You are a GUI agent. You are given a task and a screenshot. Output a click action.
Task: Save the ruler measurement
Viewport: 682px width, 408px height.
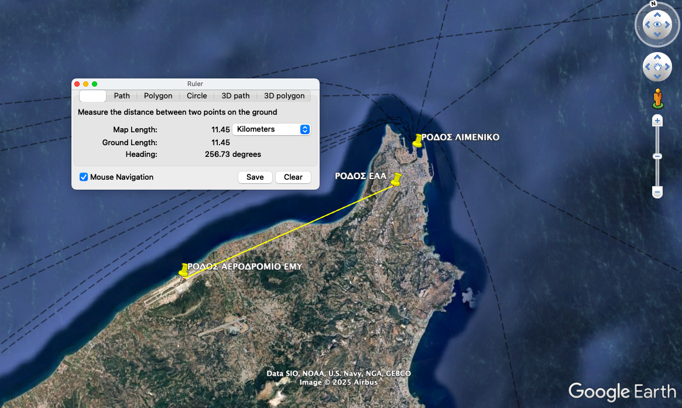(255, 177)
